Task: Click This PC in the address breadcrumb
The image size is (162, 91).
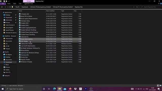Action: (17, 7)
